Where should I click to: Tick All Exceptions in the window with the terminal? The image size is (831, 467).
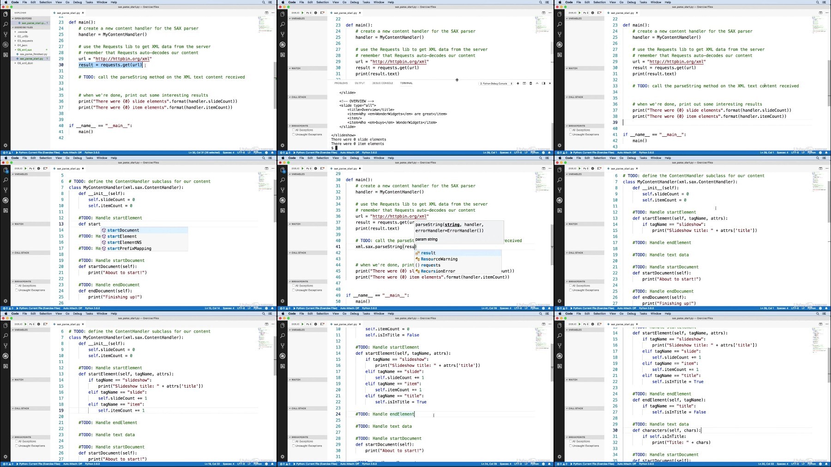[294, 130]
